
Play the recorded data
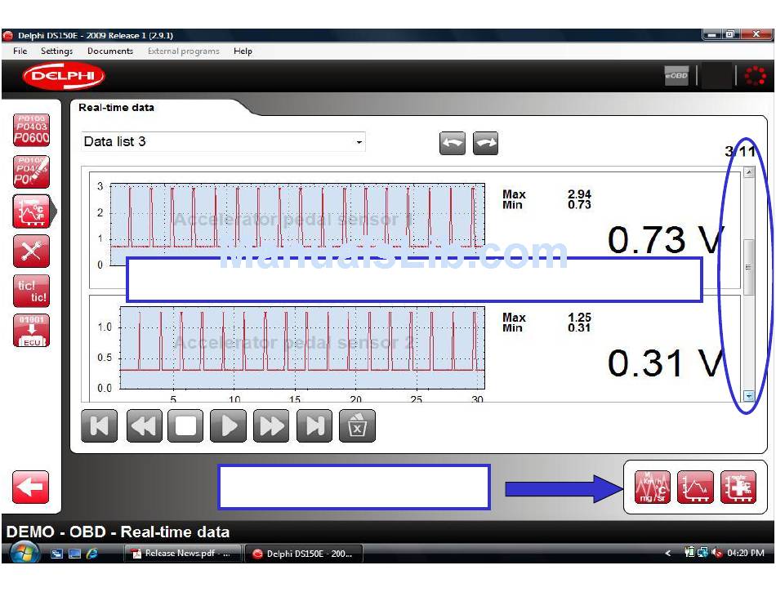(x=228, y=425)
